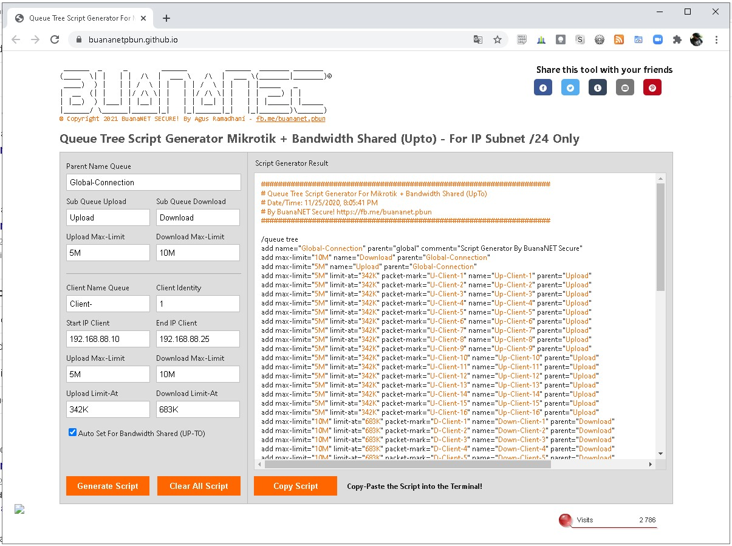This screenshot has width=732, height=546.
Task: Click the address bar URL
Action: click(133, 39)
